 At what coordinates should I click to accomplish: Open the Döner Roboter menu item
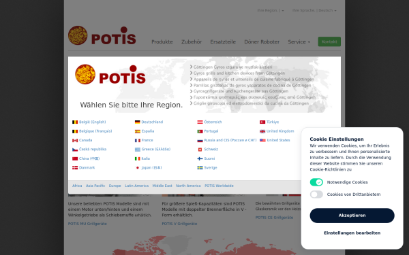tap(262, 41)
